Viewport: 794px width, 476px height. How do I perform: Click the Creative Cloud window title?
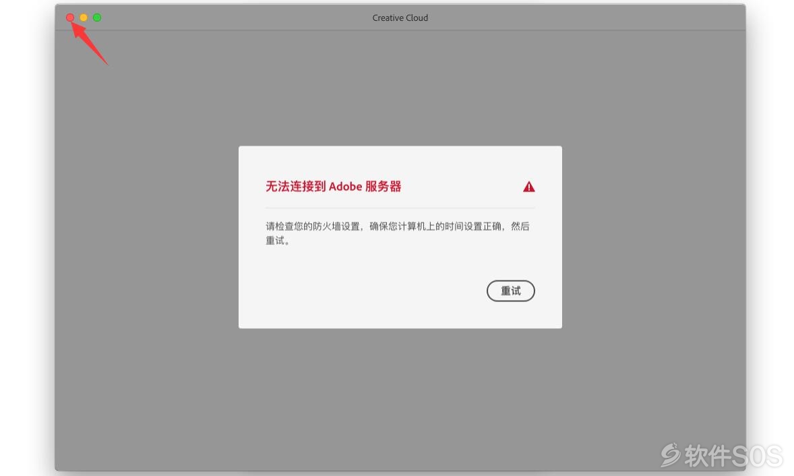click(400, 18)
